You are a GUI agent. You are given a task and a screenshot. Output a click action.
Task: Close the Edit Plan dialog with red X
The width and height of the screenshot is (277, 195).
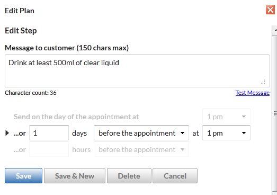tap(270, 10)
